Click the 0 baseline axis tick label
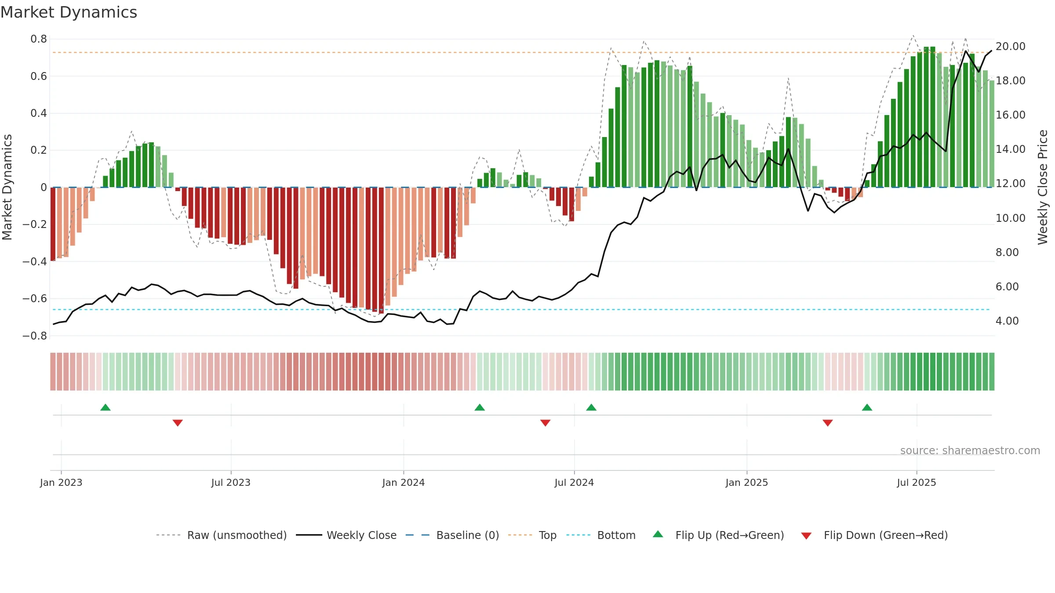The image size is (1055, 593). click(44, 188)
